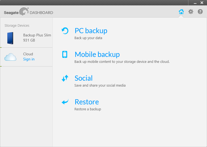Image resolution: width=207 pixels, height=147 pixels.
Task: Open settings gear icon
Action: [x=191, y=12]
